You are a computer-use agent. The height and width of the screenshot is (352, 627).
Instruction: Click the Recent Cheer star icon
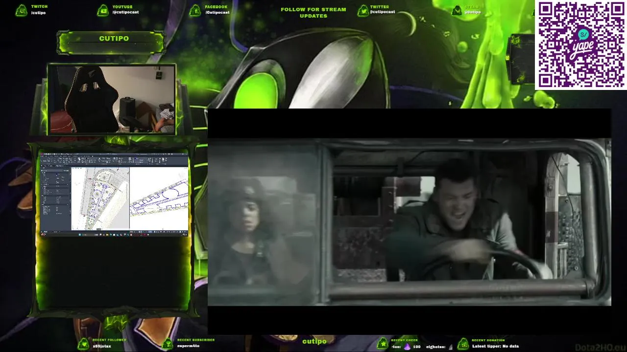click(382, 344)
